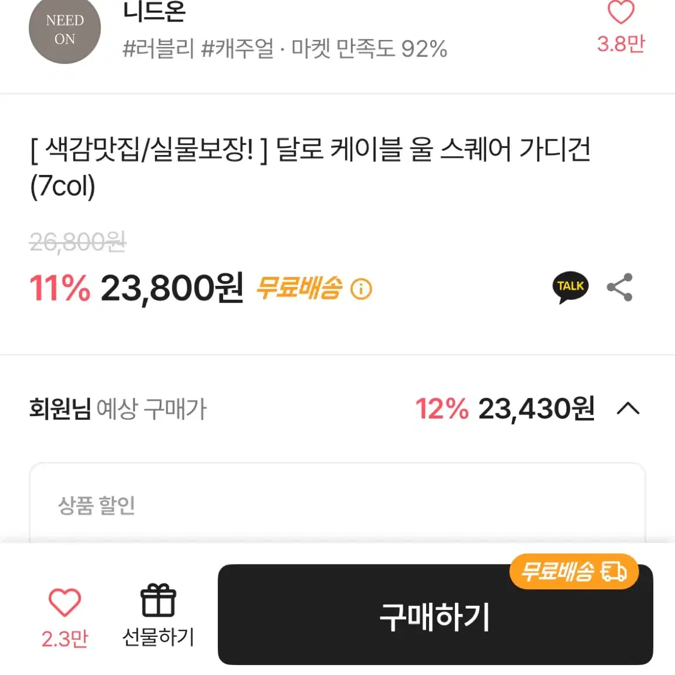Tap the NEED ON store logo
Viewport: 675px width, 675px height.
pyautogui.click(x=65, y=29)
